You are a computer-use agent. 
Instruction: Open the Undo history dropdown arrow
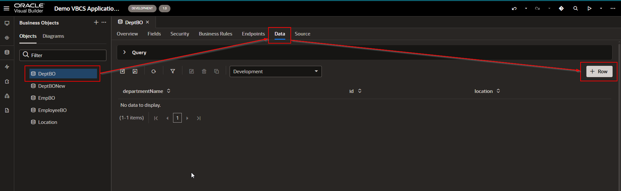[x=526, y=8]
